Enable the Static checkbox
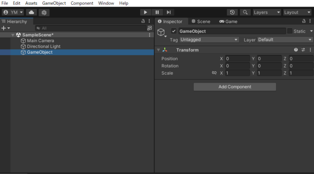The height and width of the screenshot is (174, 314). pos(290,31)
